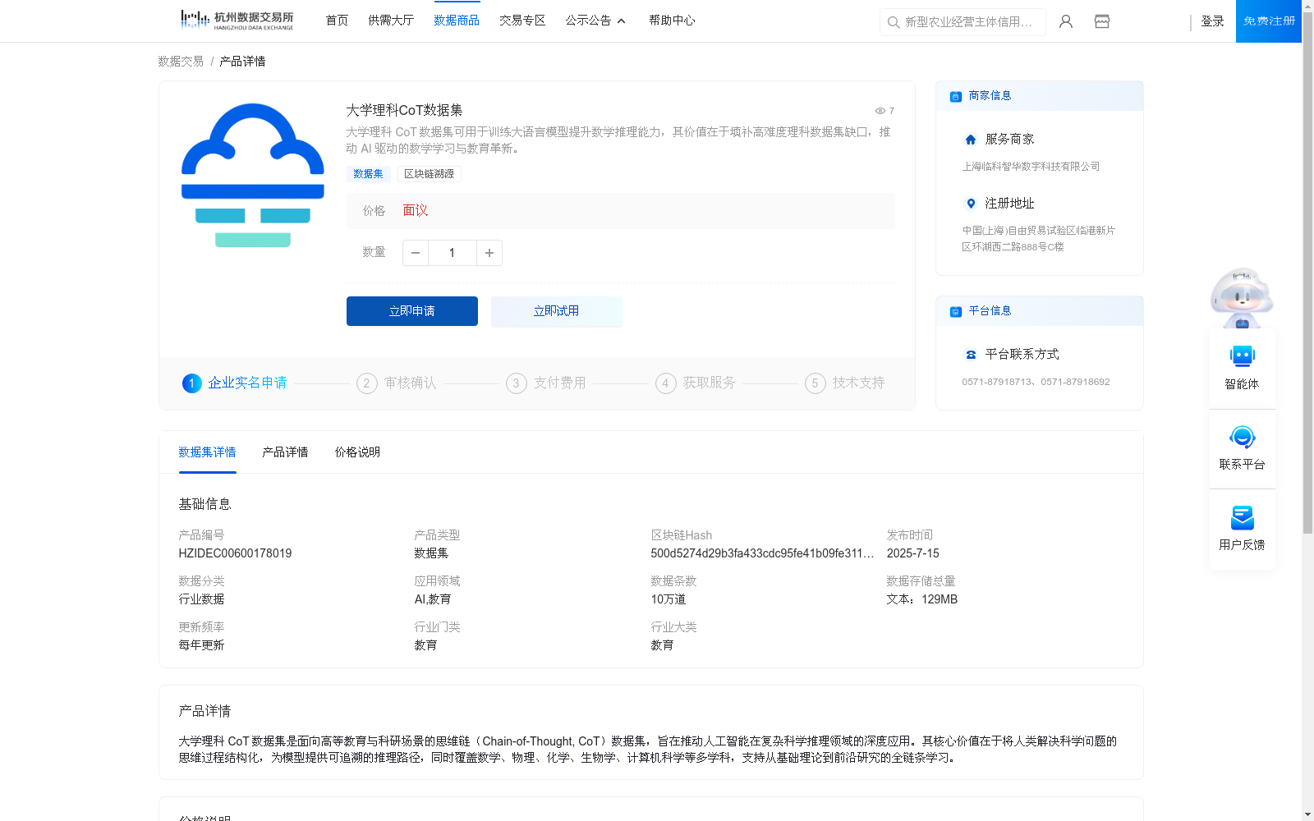Click the truncated blockchain hash value
Screen dimensions: 1314x821
(x=762, y=553)
